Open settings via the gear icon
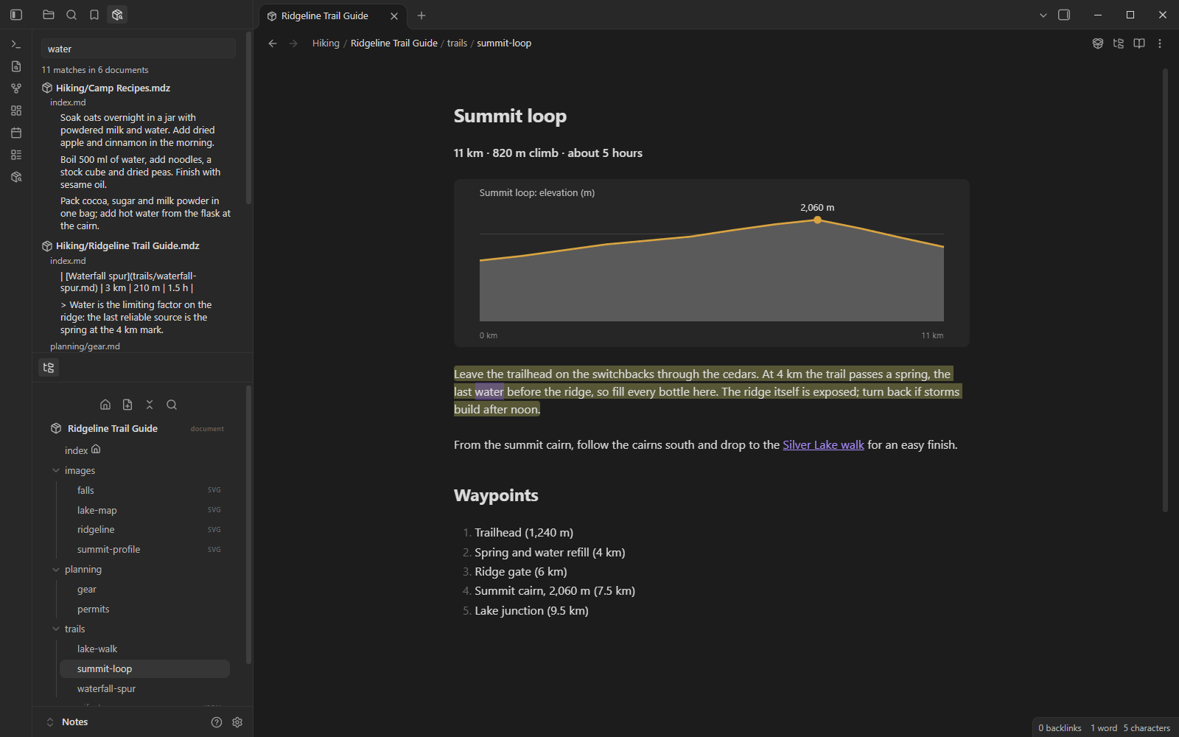 point(237,722)
